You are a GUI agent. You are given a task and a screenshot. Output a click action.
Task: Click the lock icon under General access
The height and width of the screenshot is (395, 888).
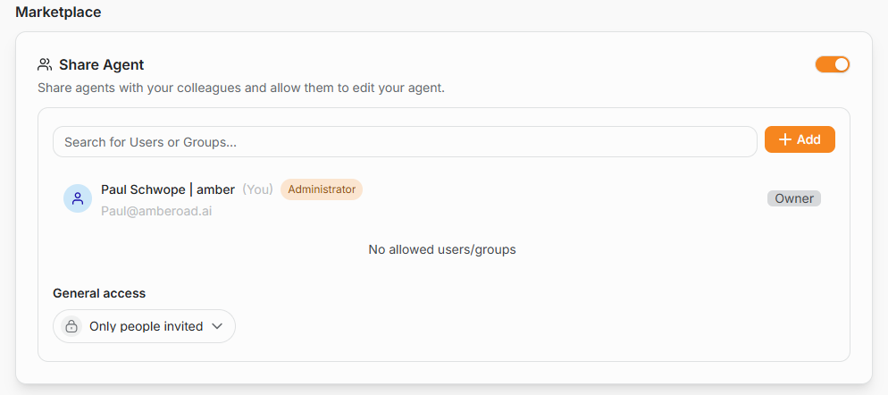coord(71,326)
